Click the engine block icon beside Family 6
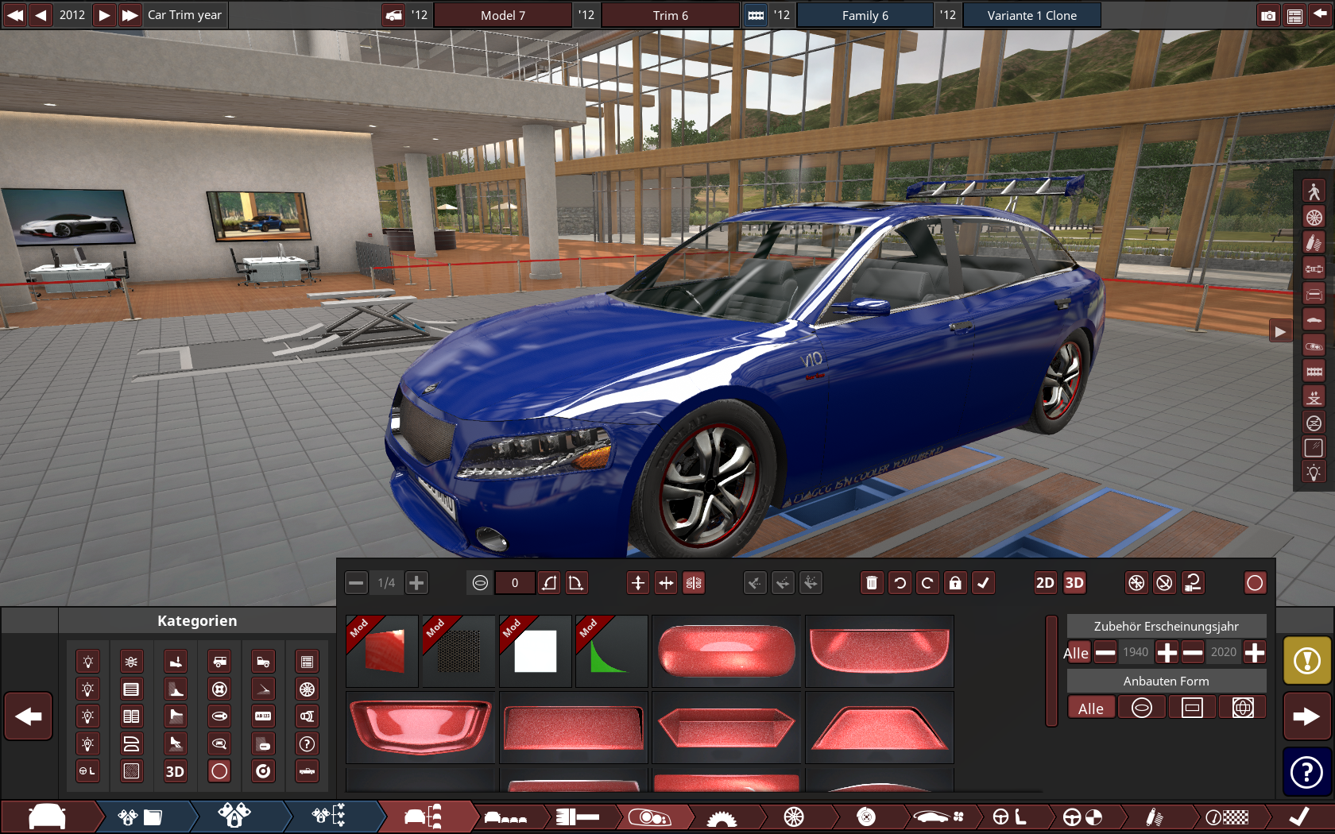1335x834 pixels. [756, 15]
